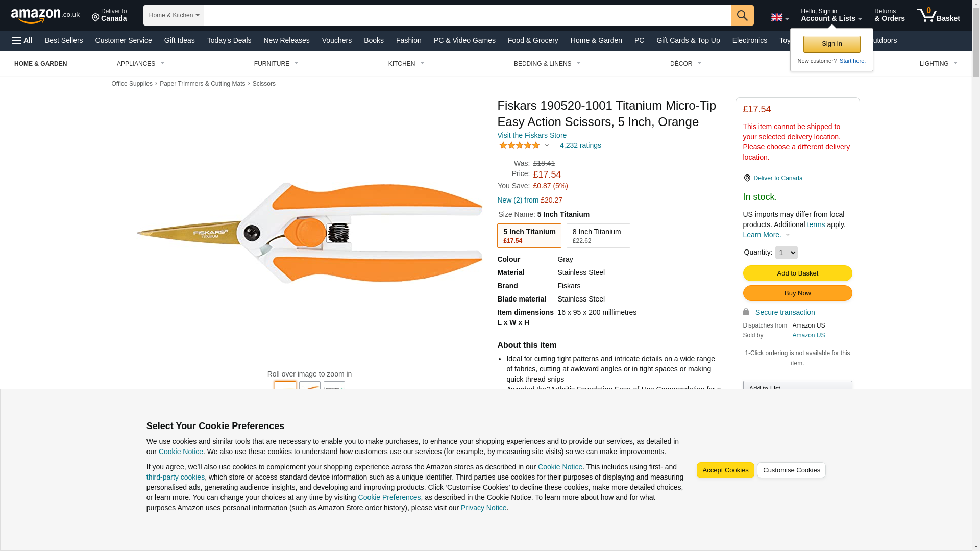Expand the Learn More disclosure

click(x=766, y=235)
